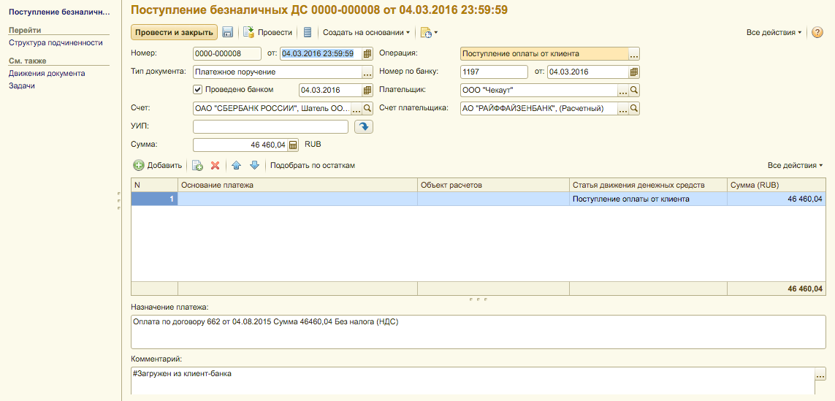
Task: Click into the Назначение платежа text field
Action: click(478, 332)
